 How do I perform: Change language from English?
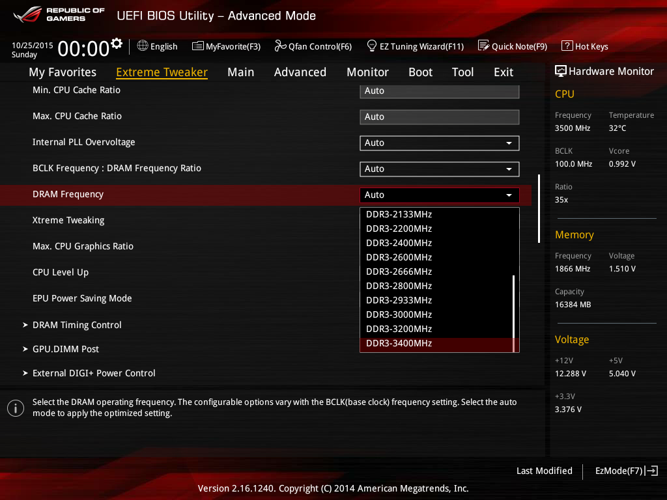[x=158, y=46]
